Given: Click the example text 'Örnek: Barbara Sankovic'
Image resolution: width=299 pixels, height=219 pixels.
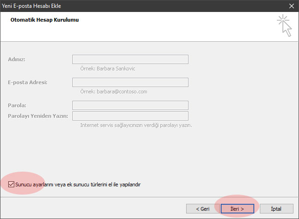Looking at the screenshot, I should click(x=108, y=69).
